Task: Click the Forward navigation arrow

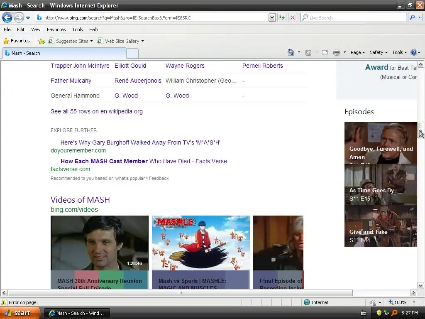Action: click(19, 18)
